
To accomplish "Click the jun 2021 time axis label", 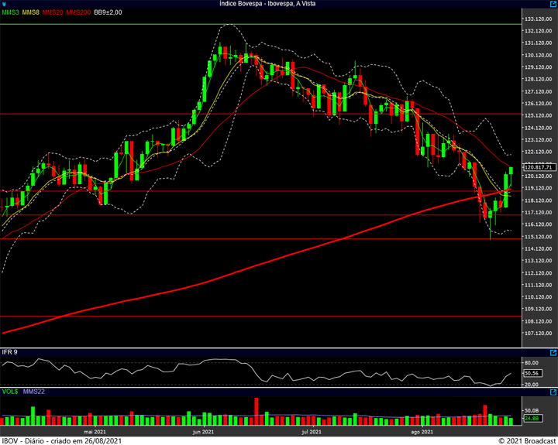I will pos(202,431).
